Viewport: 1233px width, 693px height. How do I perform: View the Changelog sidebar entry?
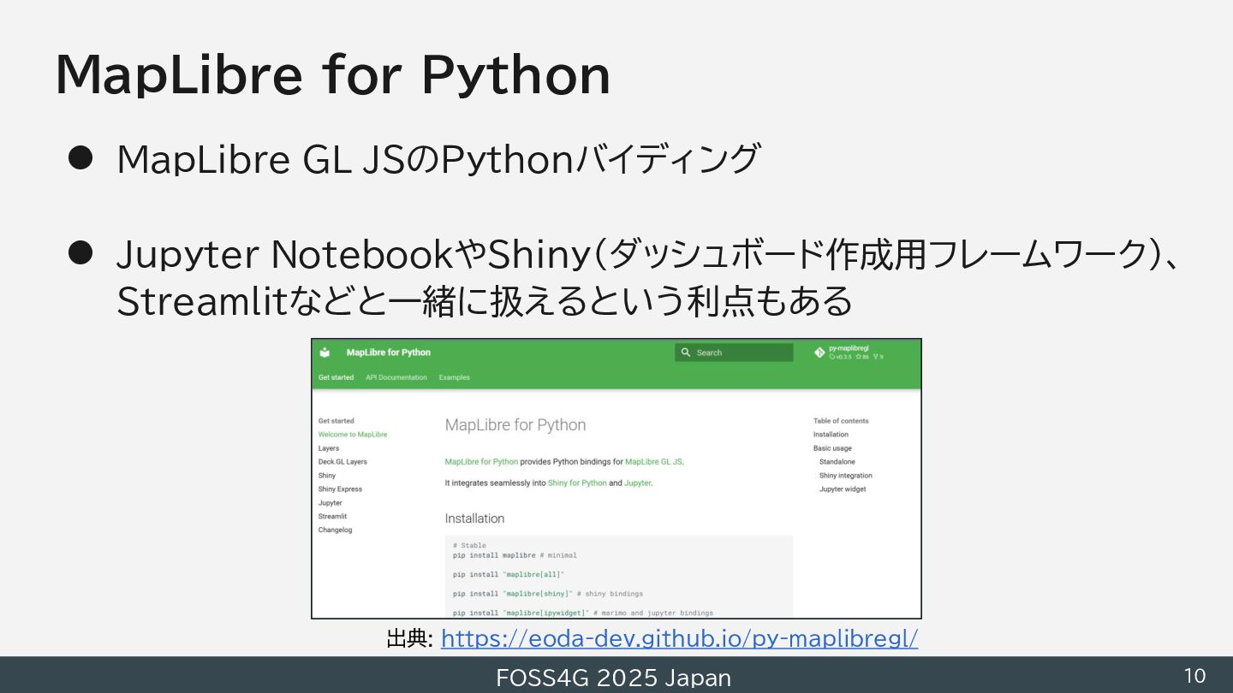point(335,530)
